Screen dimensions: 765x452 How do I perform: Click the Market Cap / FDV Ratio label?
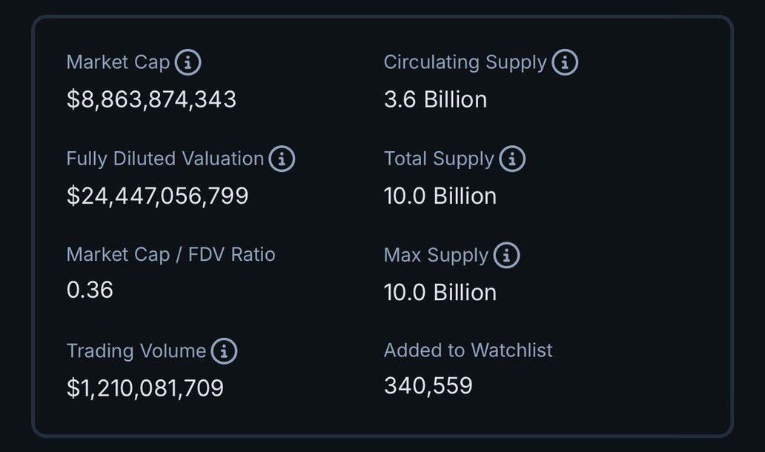(170, 255)
